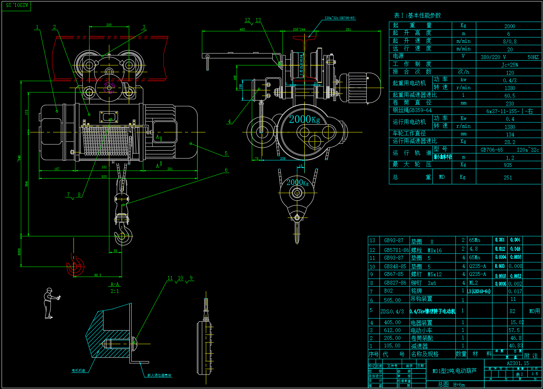Select the large 2000Kg label on drum

[305, 119]
